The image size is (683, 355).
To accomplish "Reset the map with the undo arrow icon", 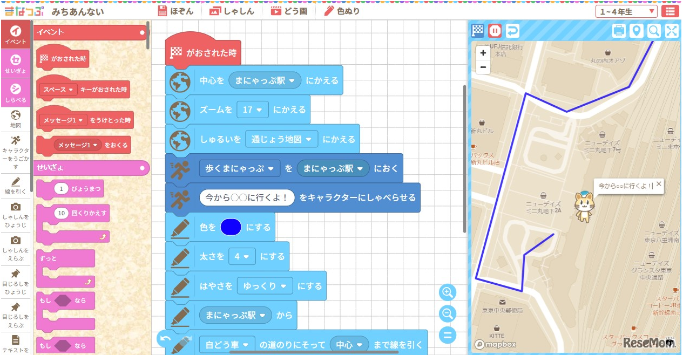I will [511, 31].
